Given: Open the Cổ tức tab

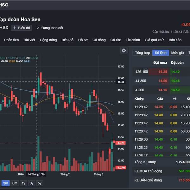Looking at the screenshot, I should (116, 40).
